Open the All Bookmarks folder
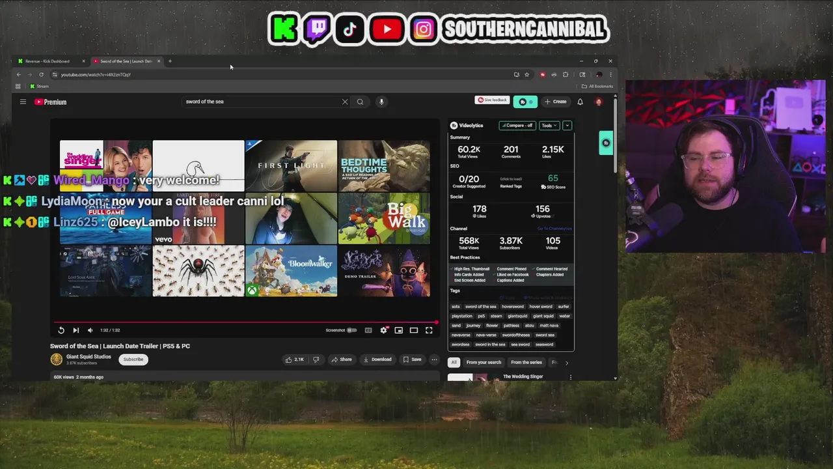Viewport: 833px width, 469px height. click(597, 86)
